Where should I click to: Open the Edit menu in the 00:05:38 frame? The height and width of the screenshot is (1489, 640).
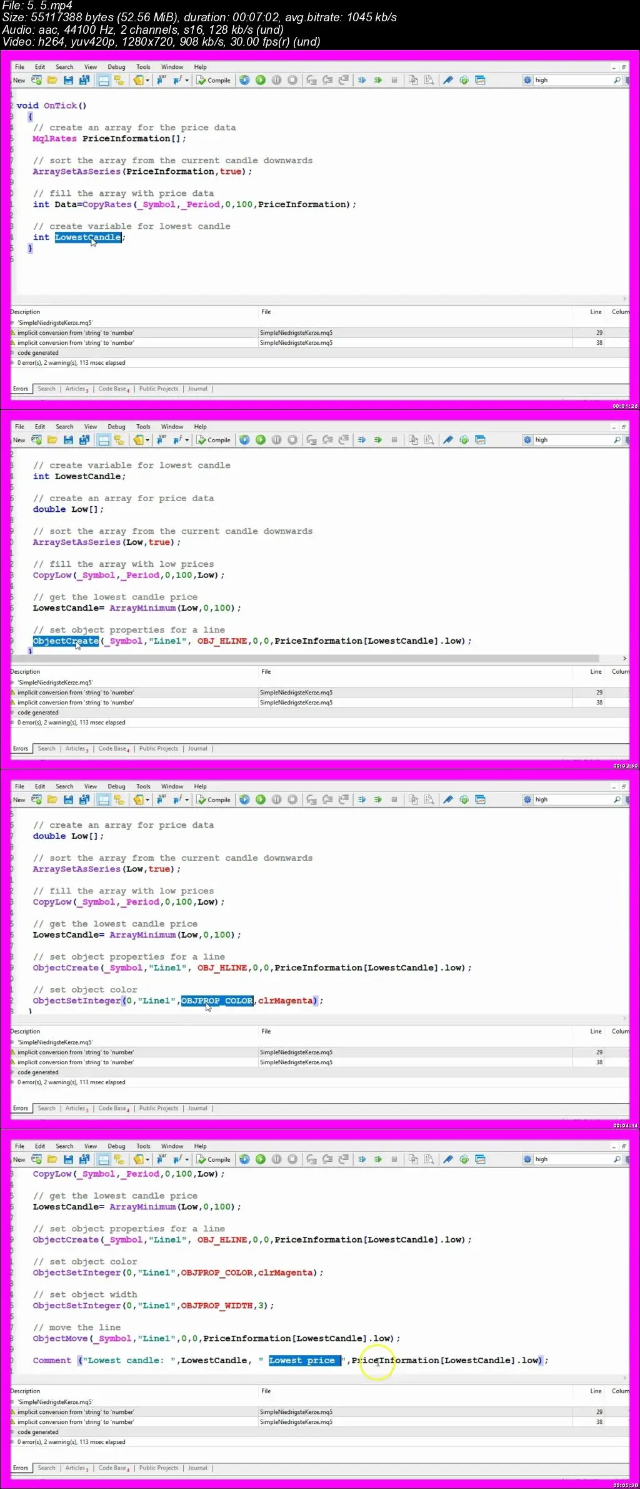[40, 1146]
